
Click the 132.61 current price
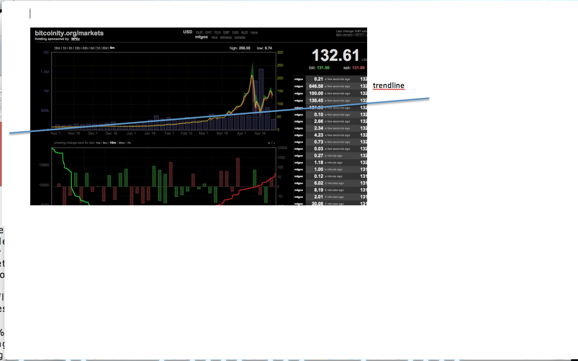pyautogui.click(x=336, y=56)
